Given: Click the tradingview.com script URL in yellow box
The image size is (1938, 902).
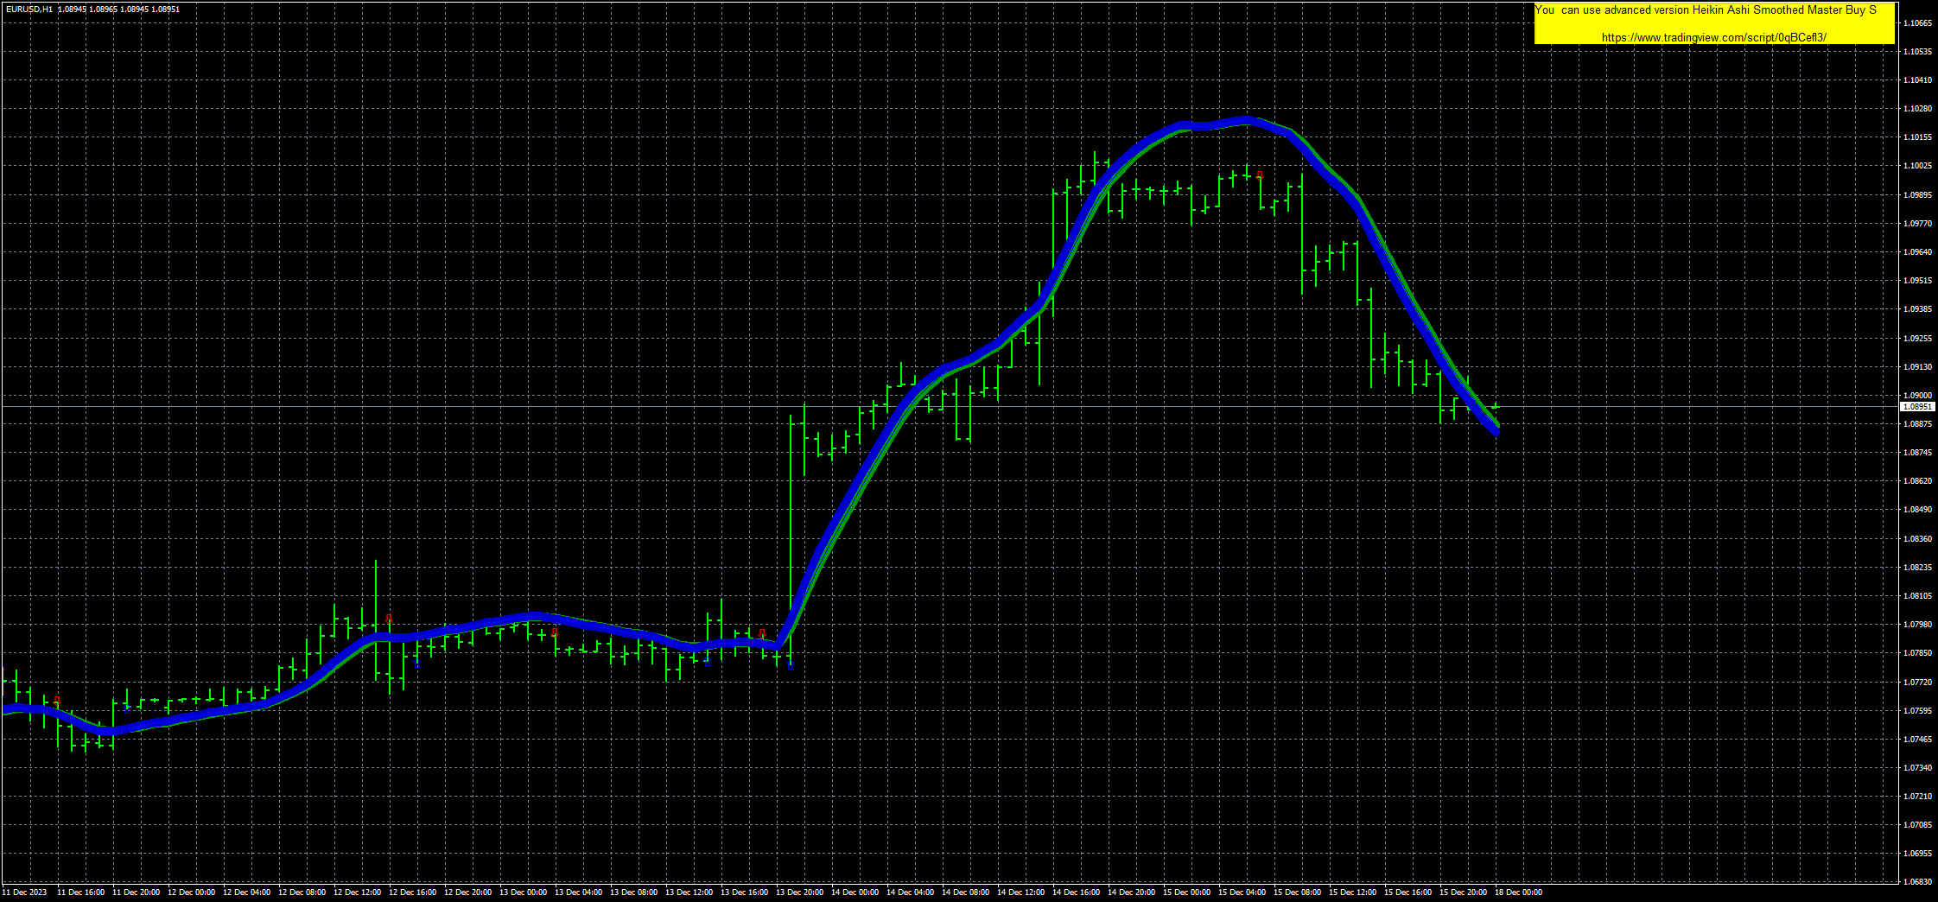Looking at the screenshot, I should click(1713, 37).
